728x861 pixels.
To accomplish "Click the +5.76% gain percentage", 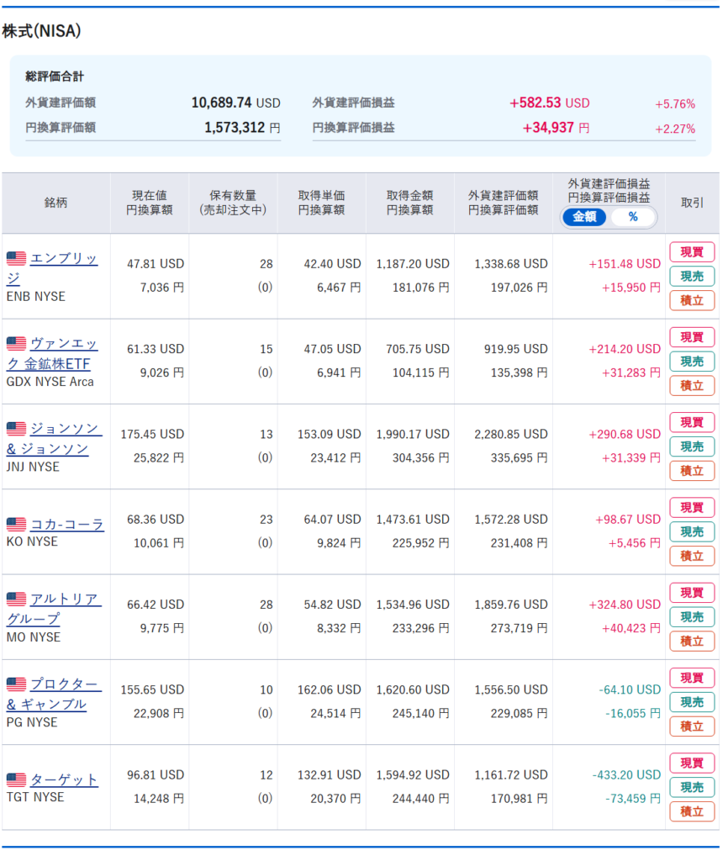I will tap(675, 103).
